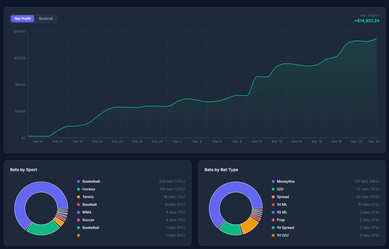
Task: Click the pink Soccer legend dot
Action: pos(79,220)
